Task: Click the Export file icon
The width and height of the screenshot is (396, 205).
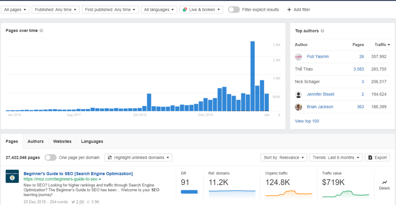Action: pyautogui.click(x=370, y=158)
